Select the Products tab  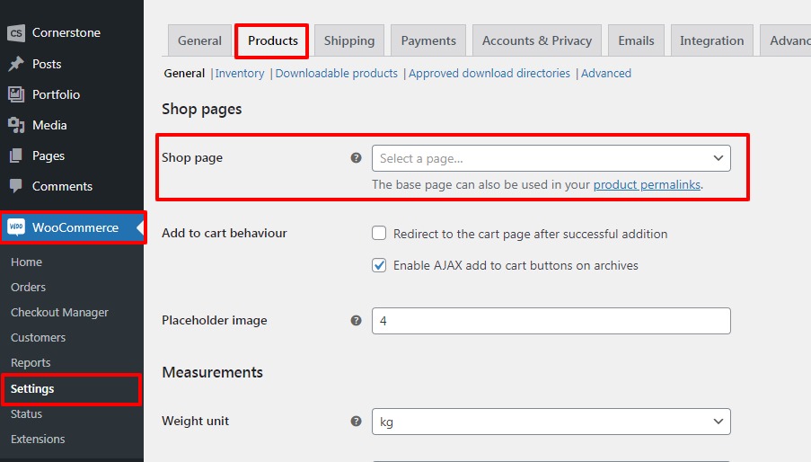click(x=272, y=40)
